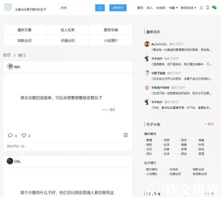Open 曾经有一份真诚的爱情 activity quote
This screenshot has height=197, width=221.
(x=182, y=50)
